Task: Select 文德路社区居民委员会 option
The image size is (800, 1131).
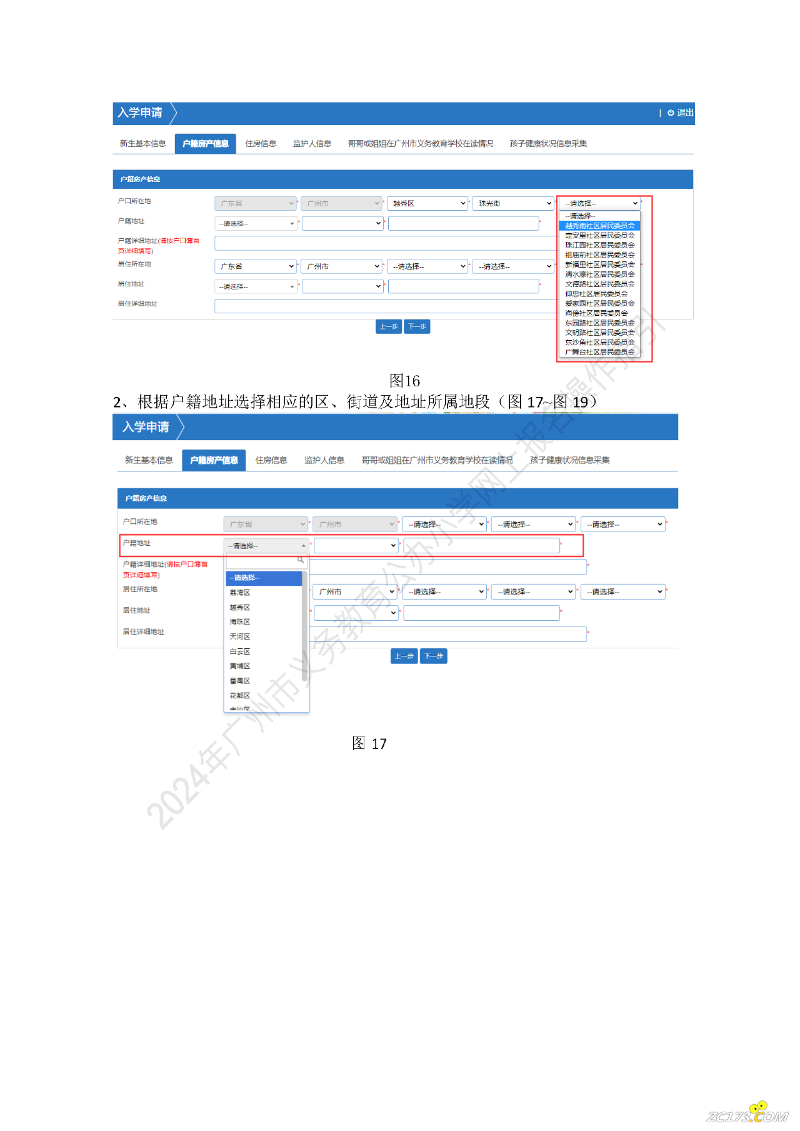Action: [599, 284]
